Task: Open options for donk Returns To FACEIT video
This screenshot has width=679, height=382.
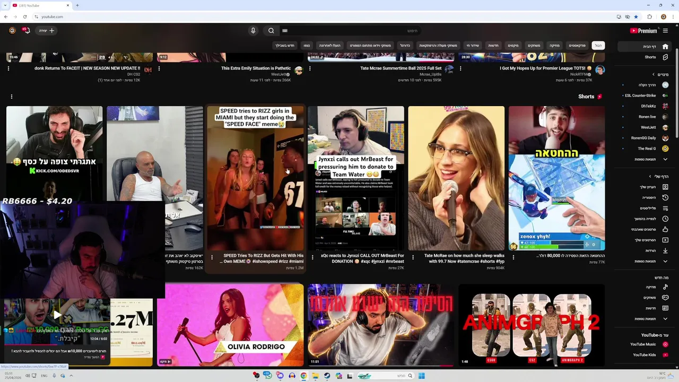Action: [8, 68]
